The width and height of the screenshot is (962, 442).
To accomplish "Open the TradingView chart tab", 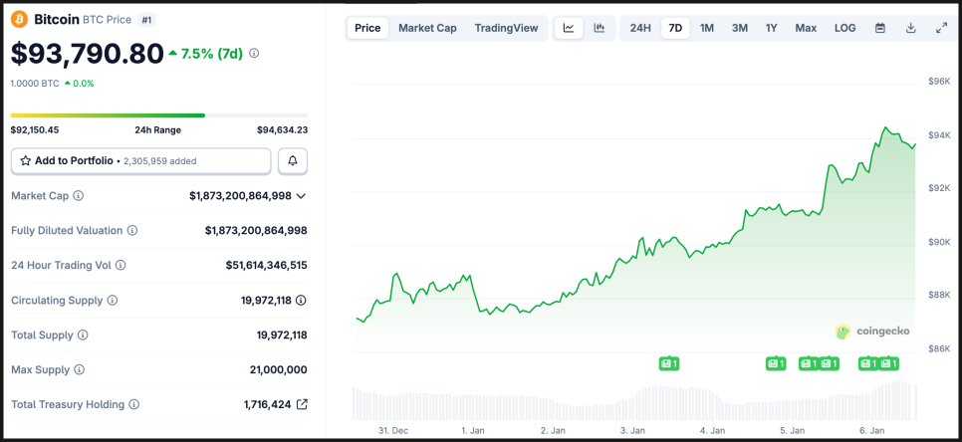I will (506, 28).
